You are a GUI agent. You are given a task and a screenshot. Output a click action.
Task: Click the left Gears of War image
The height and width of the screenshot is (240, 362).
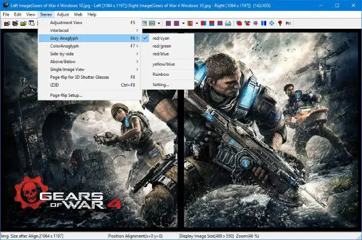tap(91, 130)
